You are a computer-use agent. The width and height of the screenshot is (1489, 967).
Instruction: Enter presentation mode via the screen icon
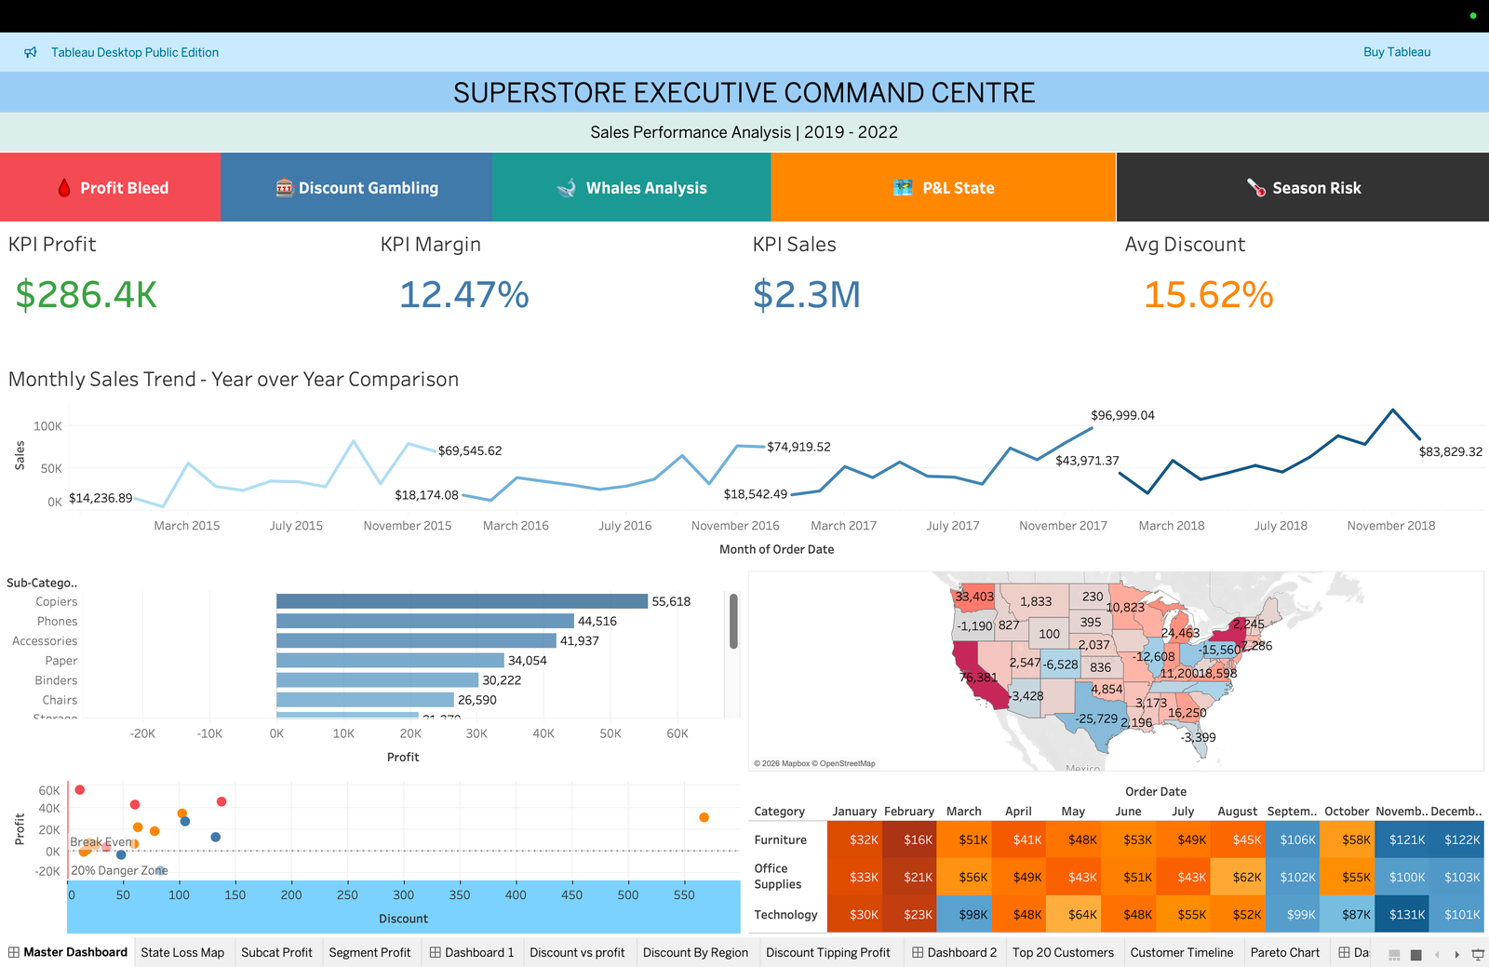(x=1478, y=955)
